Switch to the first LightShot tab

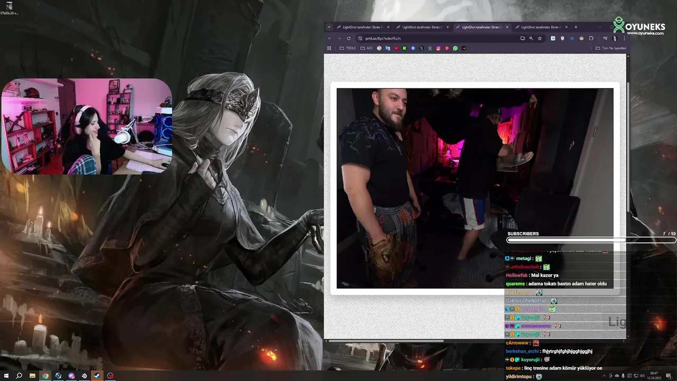[x=362, y=27]
